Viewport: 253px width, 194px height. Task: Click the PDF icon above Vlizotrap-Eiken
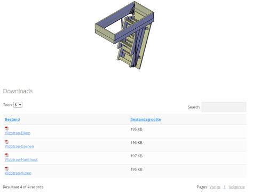[x=6, y=128]
